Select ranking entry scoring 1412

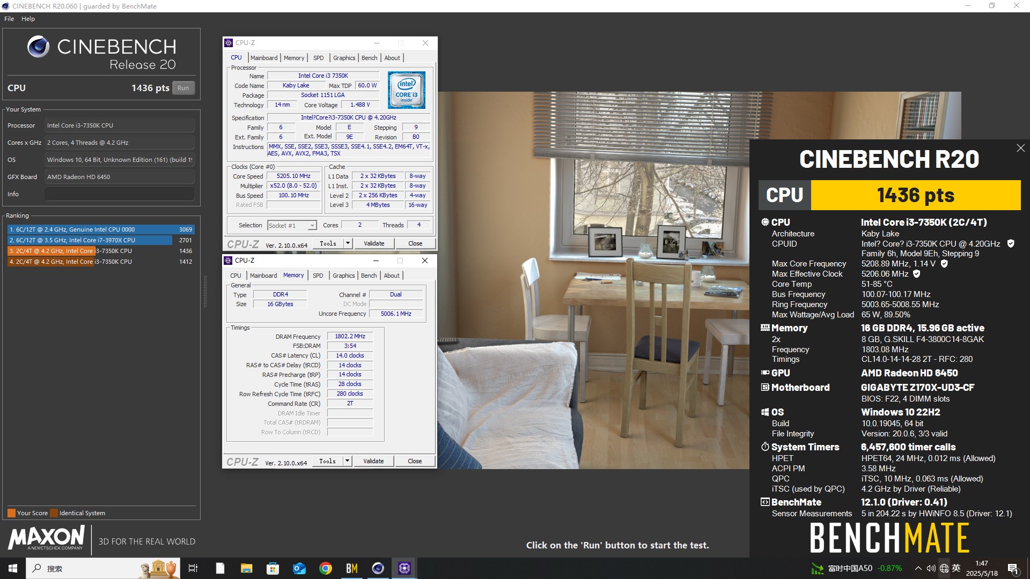point(100,262)
